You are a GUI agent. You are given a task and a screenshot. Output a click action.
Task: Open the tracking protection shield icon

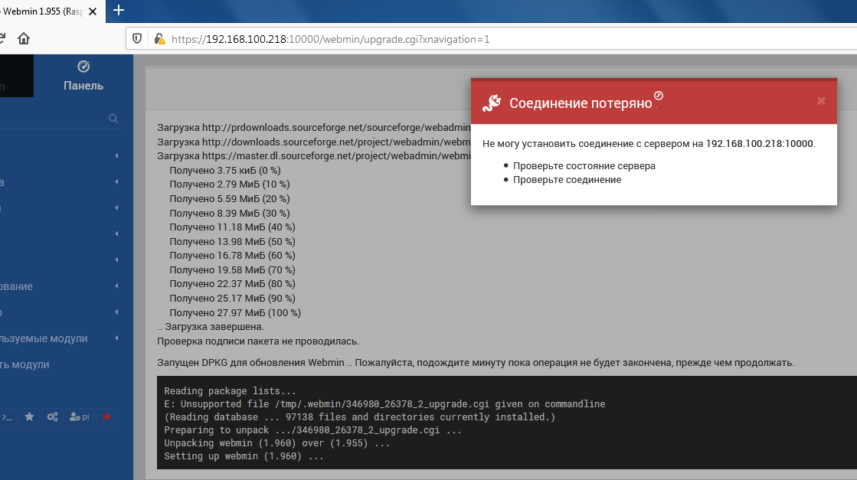[137, 39]
